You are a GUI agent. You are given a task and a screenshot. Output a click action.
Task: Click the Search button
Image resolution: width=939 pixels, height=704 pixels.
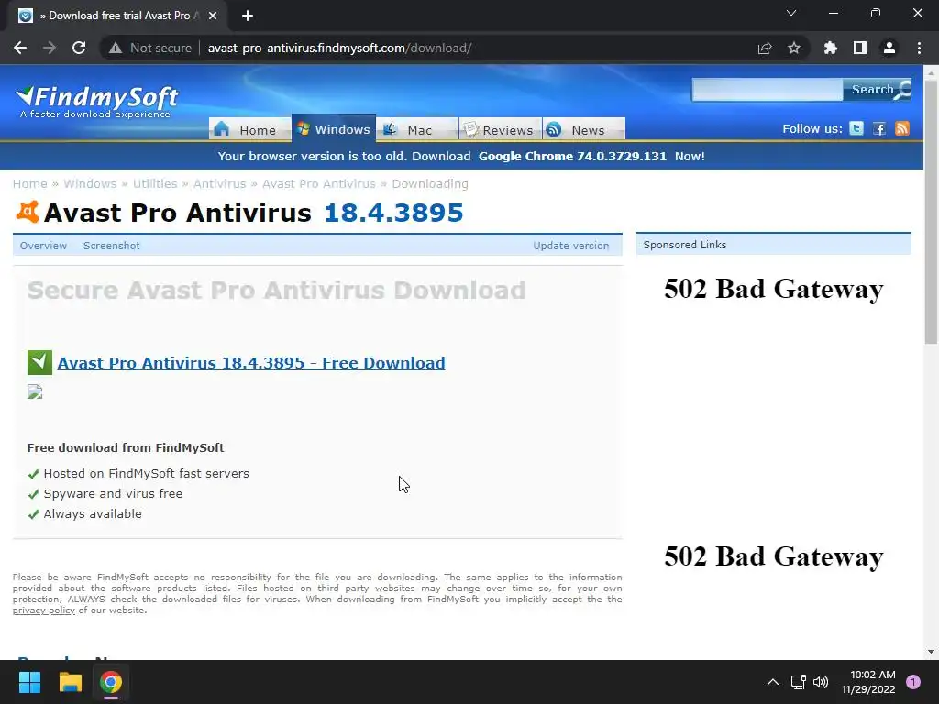(877, 90)
